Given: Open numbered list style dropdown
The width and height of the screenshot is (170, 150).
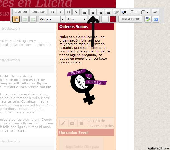Looking at the screenshot, I should pyautogui.click(x=148, y=12).
